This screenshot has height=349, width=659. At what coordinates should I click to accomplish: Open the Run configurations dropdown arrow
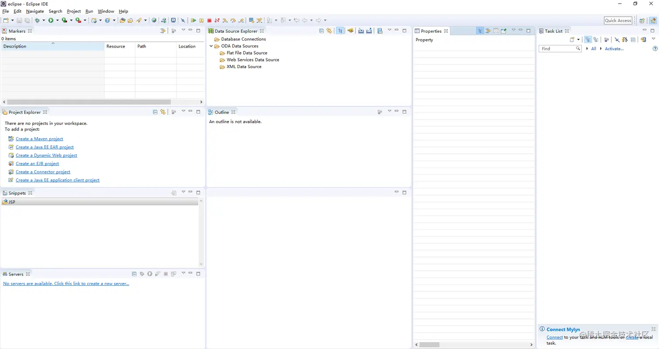58,21
